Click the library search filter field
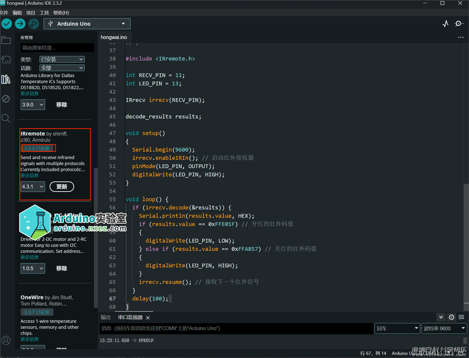This screenshot has height=358, width=469. point(57,48)
